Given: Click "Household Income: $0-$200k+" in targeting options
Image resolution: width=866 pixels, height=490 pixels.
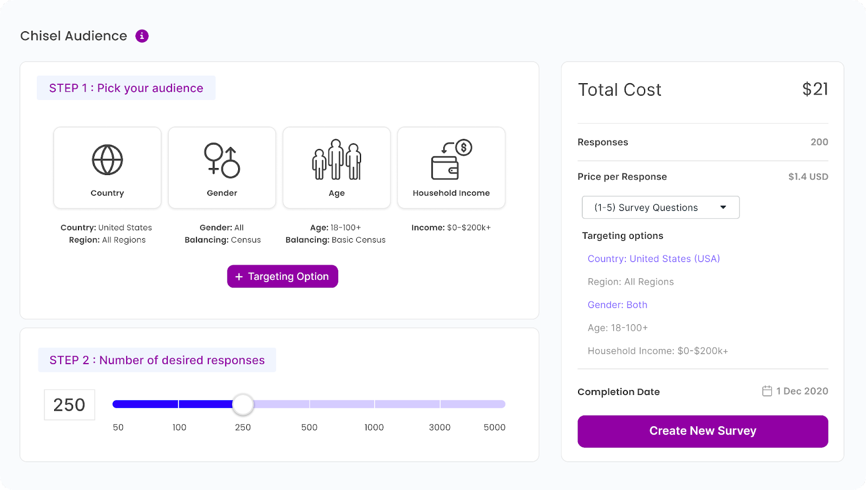Looking at the screenshot, I should tap(657, 351).
